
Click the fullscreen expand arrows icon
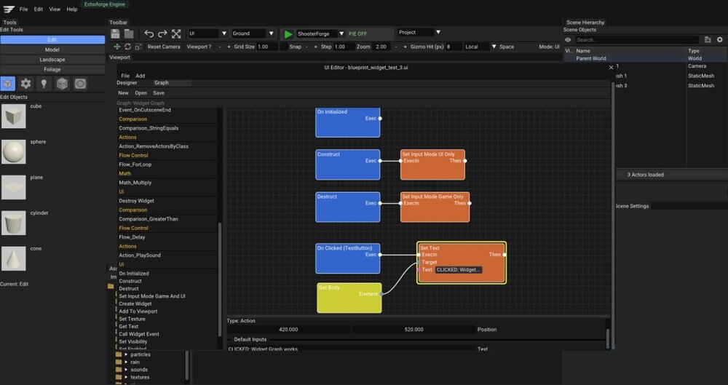coord(176,33)
